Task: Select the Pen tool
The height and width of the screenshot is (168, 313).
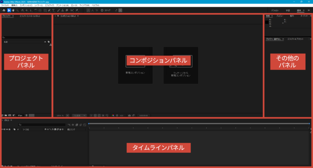Action: pos(49,11)
